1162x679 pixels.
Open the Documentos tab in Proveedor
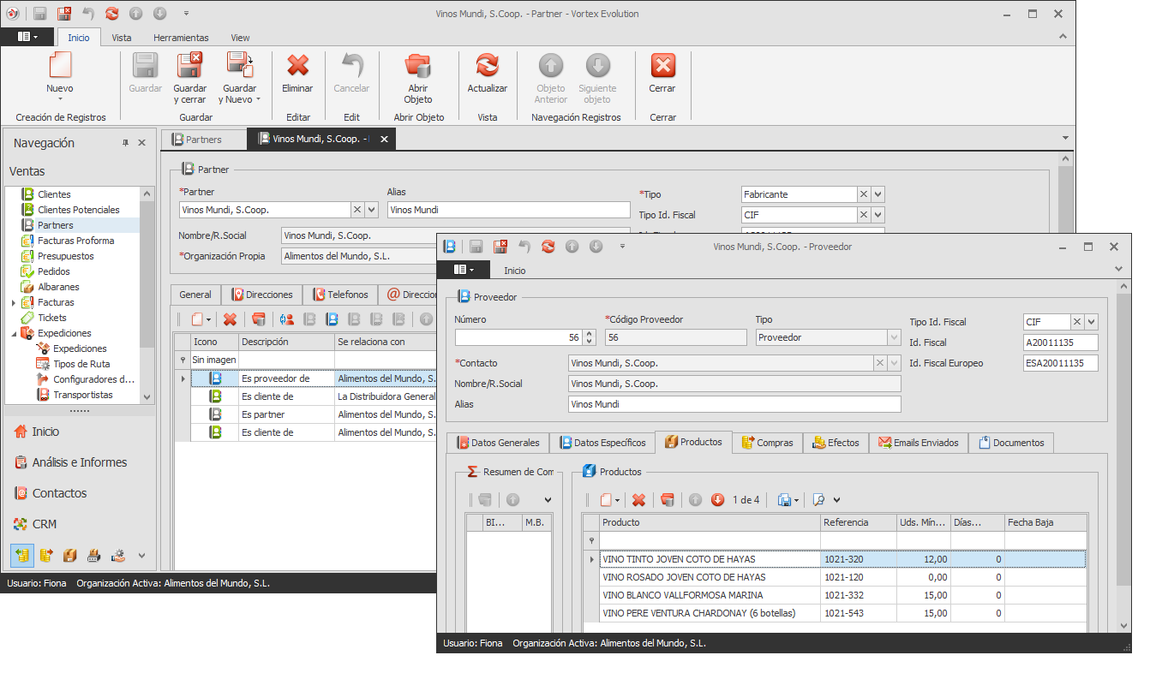click(x=1011, y=443)
